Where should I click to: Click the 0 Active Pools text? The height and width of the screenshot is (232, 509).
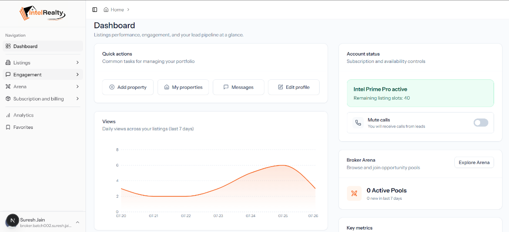point(387,190)
